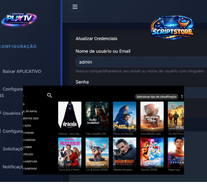This screenshot has height=190, width=207.
Task: Open Plano em Família 2 poster
Action: click(x=125, y=117)
